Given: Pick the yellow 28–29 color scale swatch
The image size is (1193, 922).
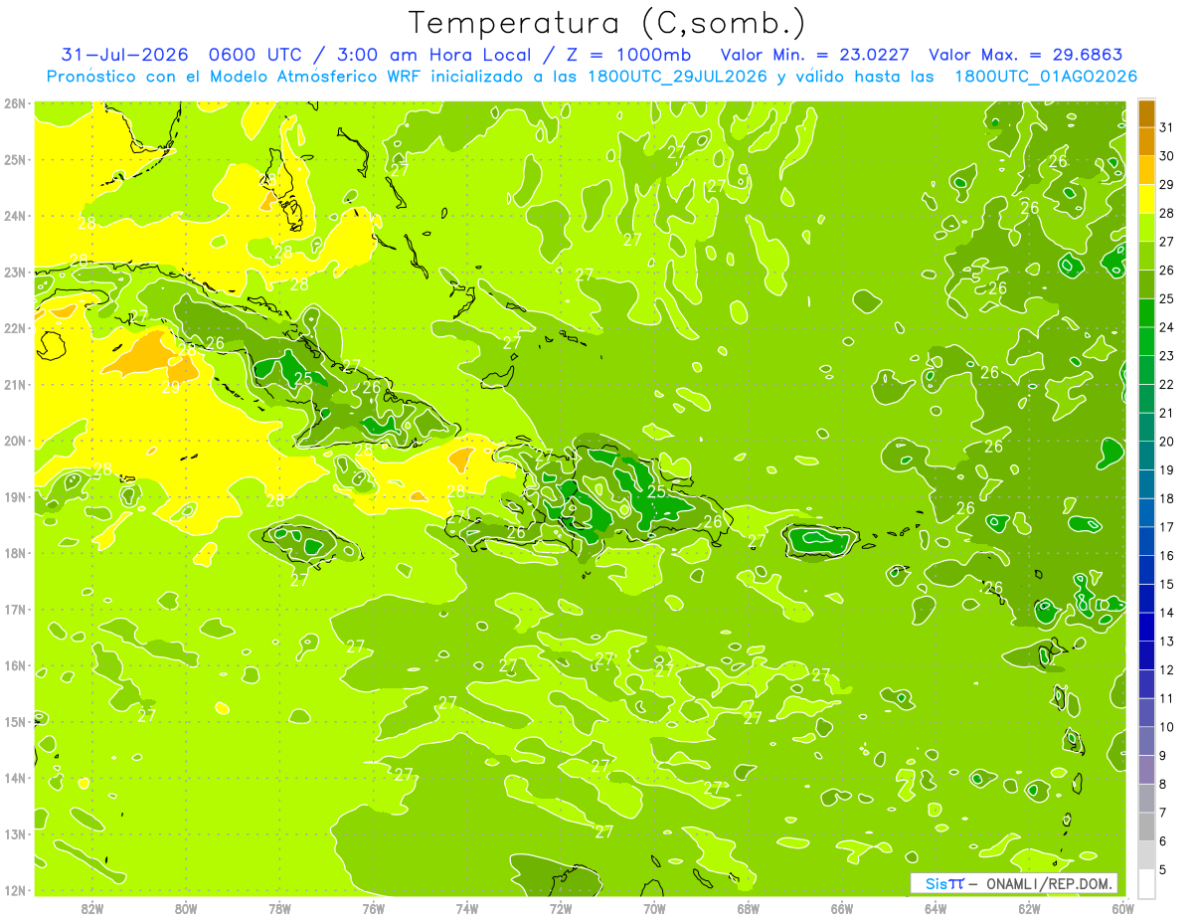Looking at the screenshot, I should coord(1146,198).
